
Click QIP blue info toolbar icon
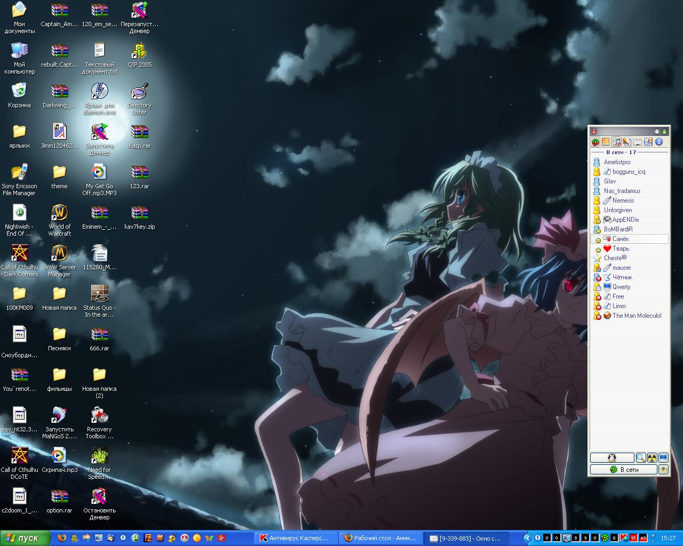coord(659,142)
